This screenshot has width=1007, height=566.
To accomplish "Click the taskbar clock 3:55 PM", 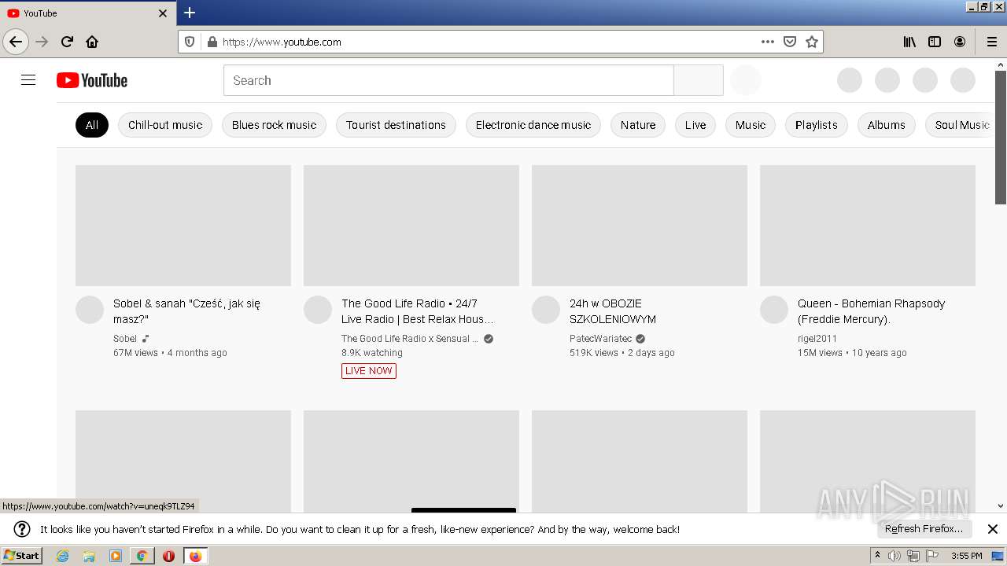I will pos(966,556).
